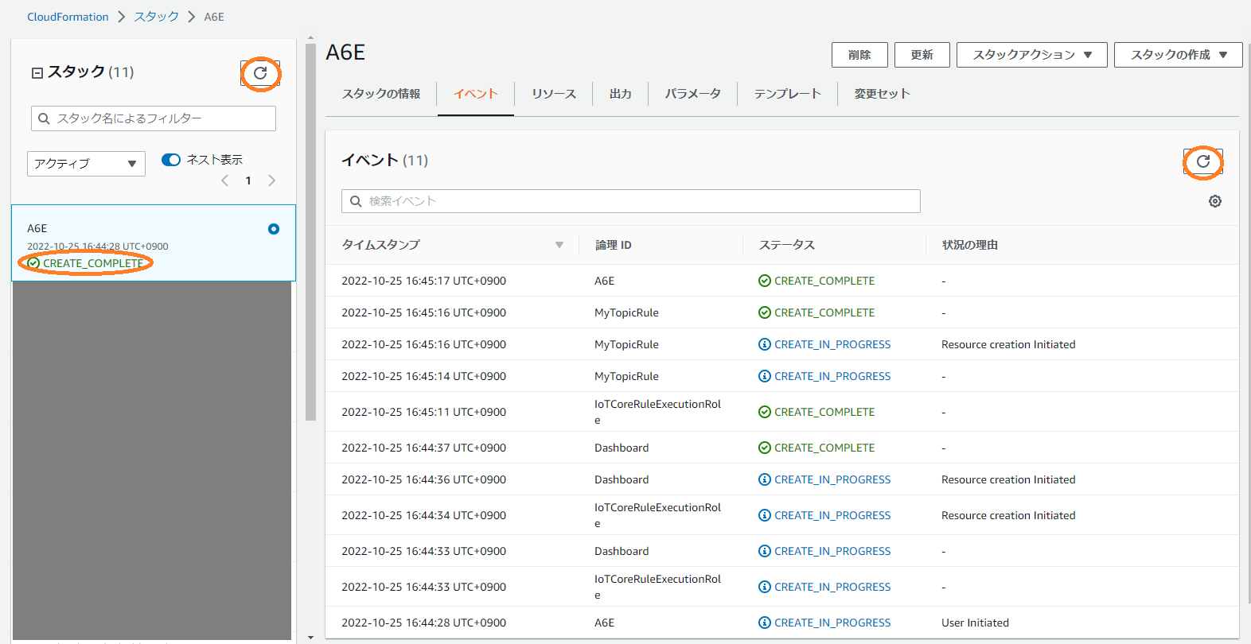Refresh the stack list in the left panel

pyautogui.click(x=260, y=74)
